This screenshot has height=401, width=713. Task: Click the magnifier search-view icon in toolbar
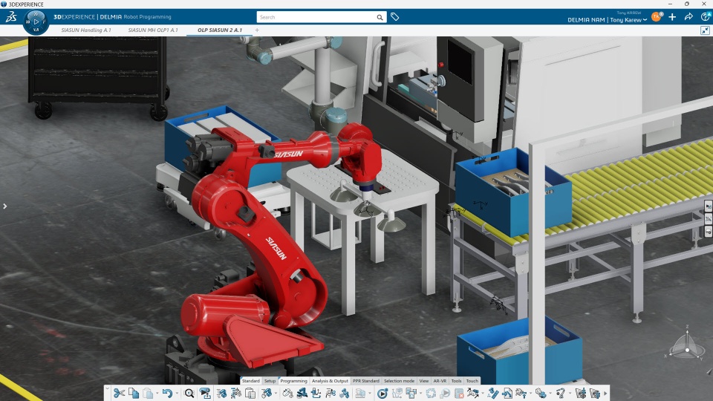pyautogui.click(x=189, y=394)
